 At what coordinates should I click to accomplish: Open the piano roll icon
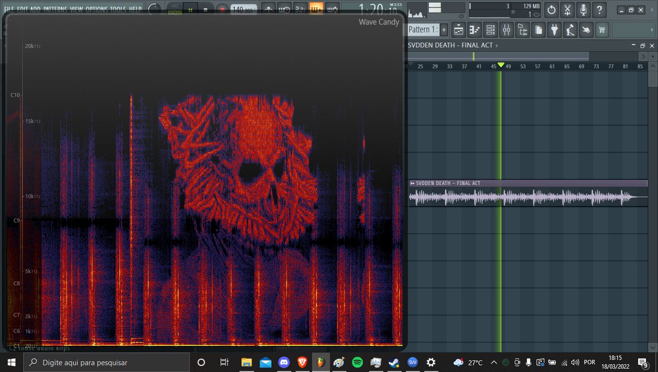(x=475, y=30)
